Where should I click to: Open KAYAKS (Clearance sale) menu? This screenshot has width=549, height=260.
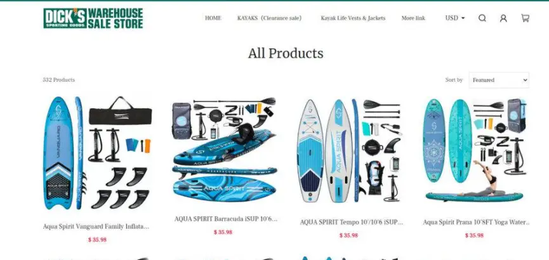pyautogui.click(x=269, y=18)
